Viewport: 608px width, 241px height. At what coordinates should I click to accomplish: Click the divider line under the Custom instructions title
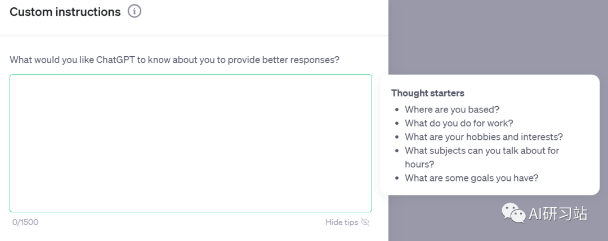[194, 35]
